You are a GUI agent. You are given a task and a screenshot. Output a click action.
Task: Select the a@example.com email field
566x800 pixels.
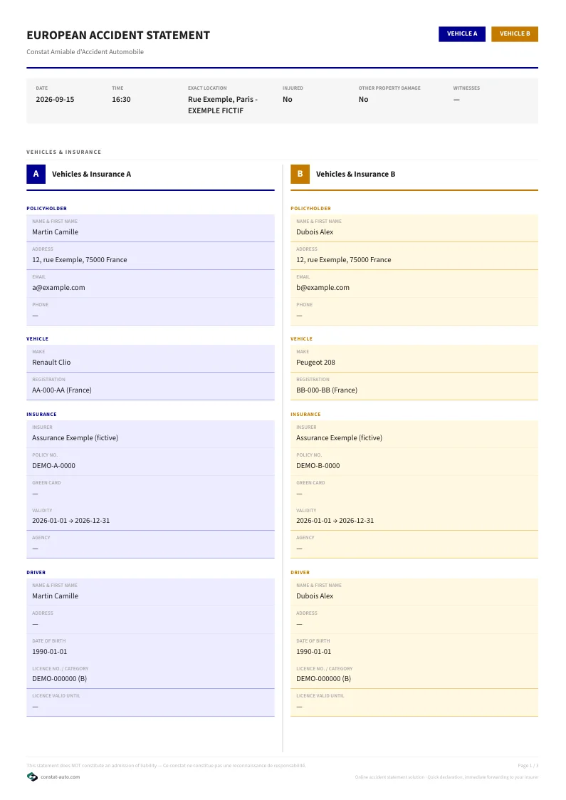click(150, 283)
